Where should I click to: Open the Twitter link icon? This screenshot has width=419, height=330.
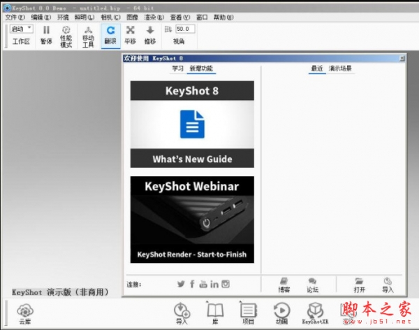[x=181, y=284]
